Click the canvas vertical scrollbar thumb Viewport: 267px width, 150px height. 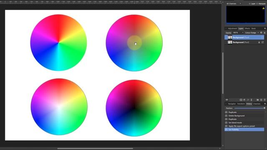223,73
